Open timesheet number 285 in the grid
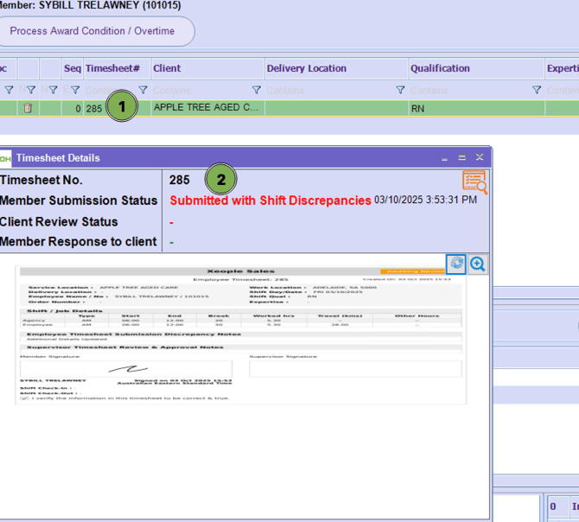This screenshot has width=579, height=522. pyautogui.click(x=93, y=109)
